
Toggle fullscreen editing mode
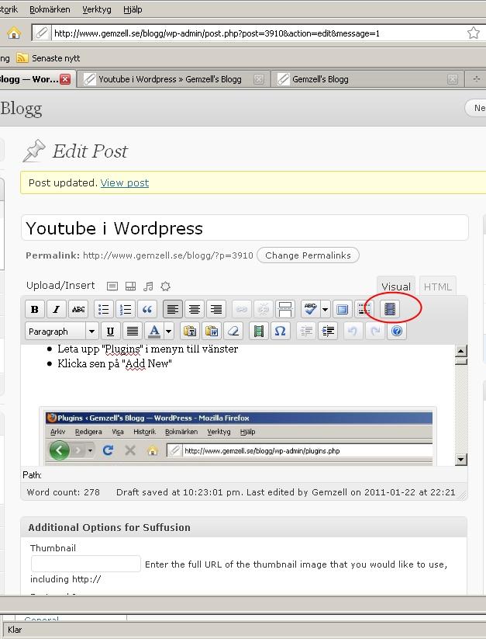coord(343,309)
